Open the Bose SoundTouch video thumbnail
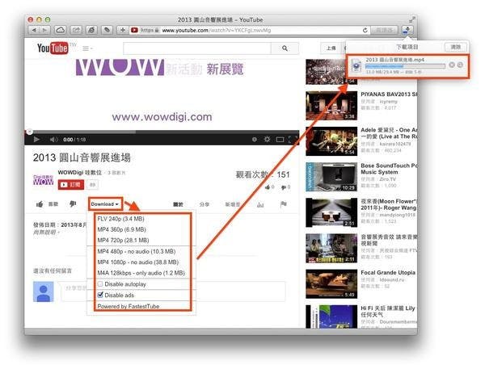485x369 pixels. [x=331, y=177]
